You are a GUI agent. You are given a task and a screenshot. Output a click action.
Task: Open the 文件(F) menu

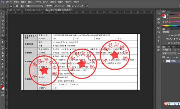click(9, 2)
